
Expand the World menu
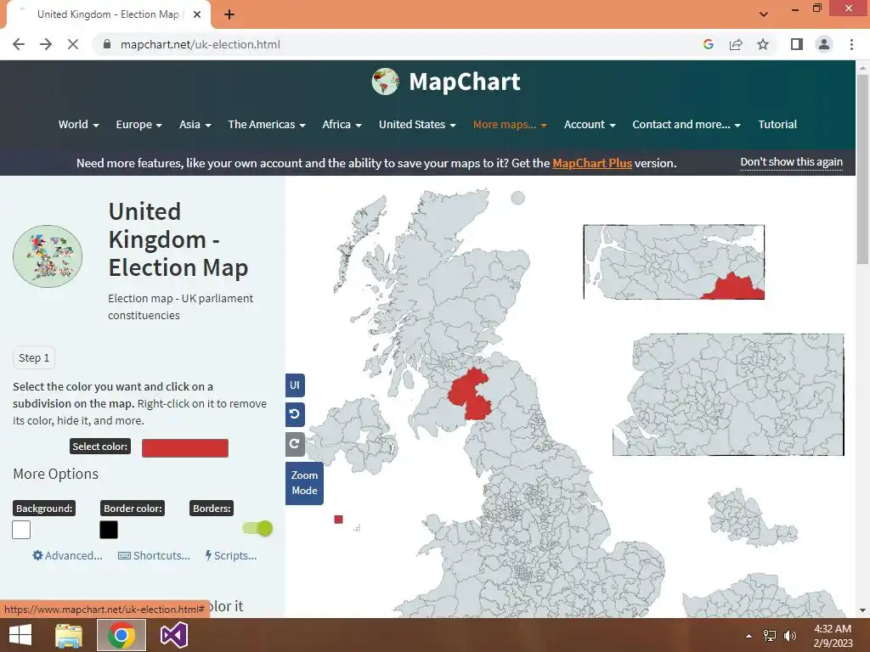78,125
